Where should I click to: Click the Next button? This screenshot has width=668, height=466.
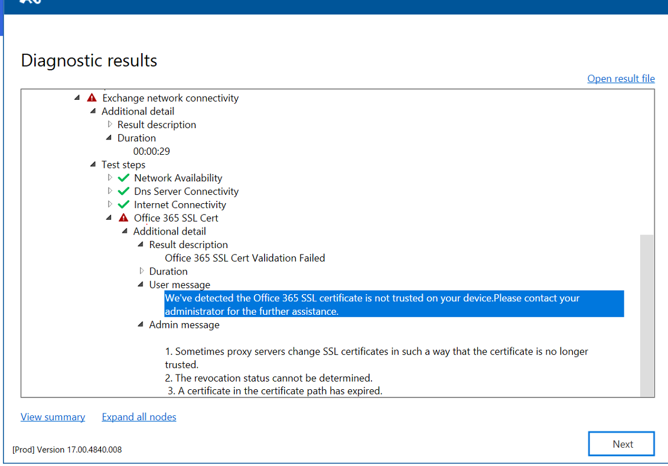(621, 444)
